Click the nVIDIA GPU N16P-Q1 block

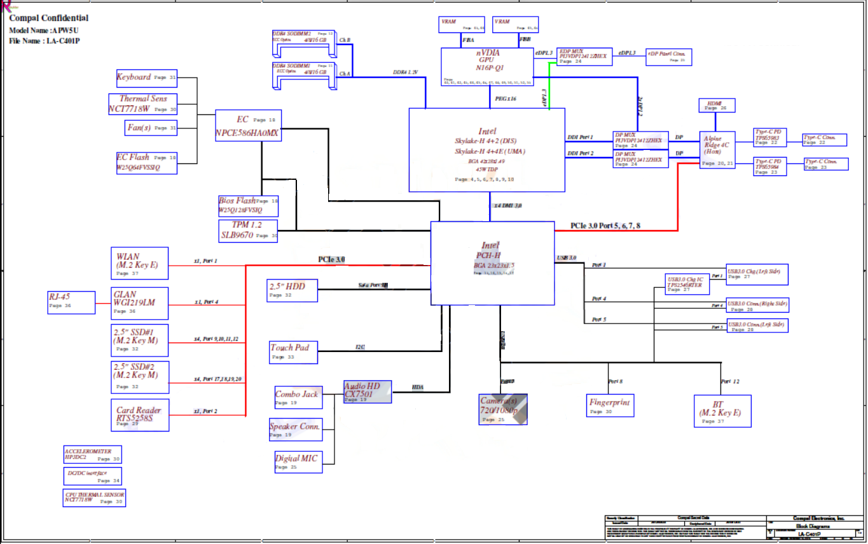pos(487,67)
